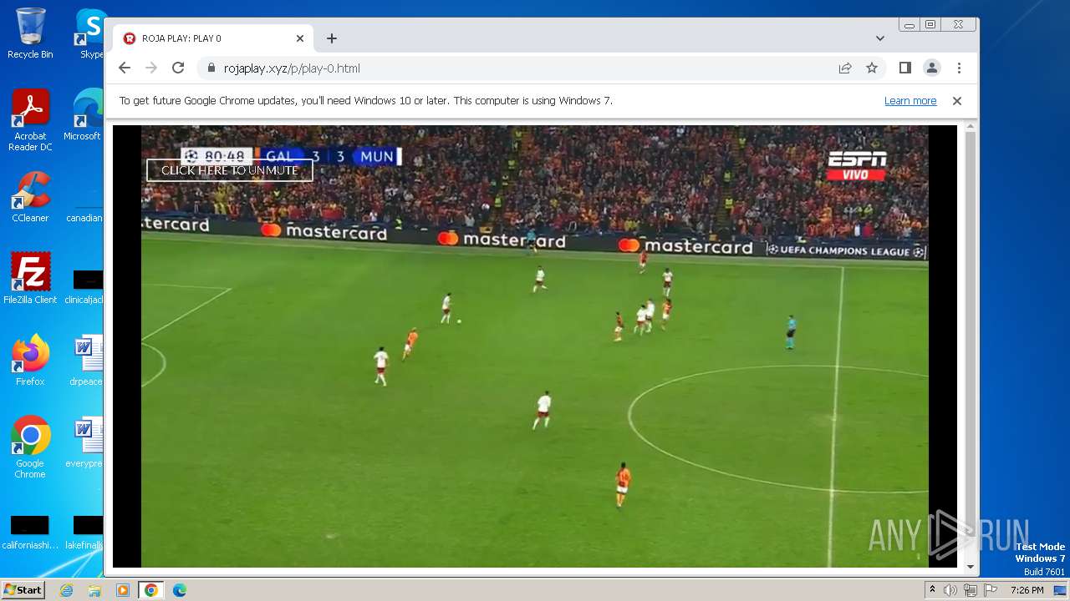Open Windows Media Player from taskbar
Image resolution: width=1070 pixels, height=601 pixels.
tap(123, 590)
